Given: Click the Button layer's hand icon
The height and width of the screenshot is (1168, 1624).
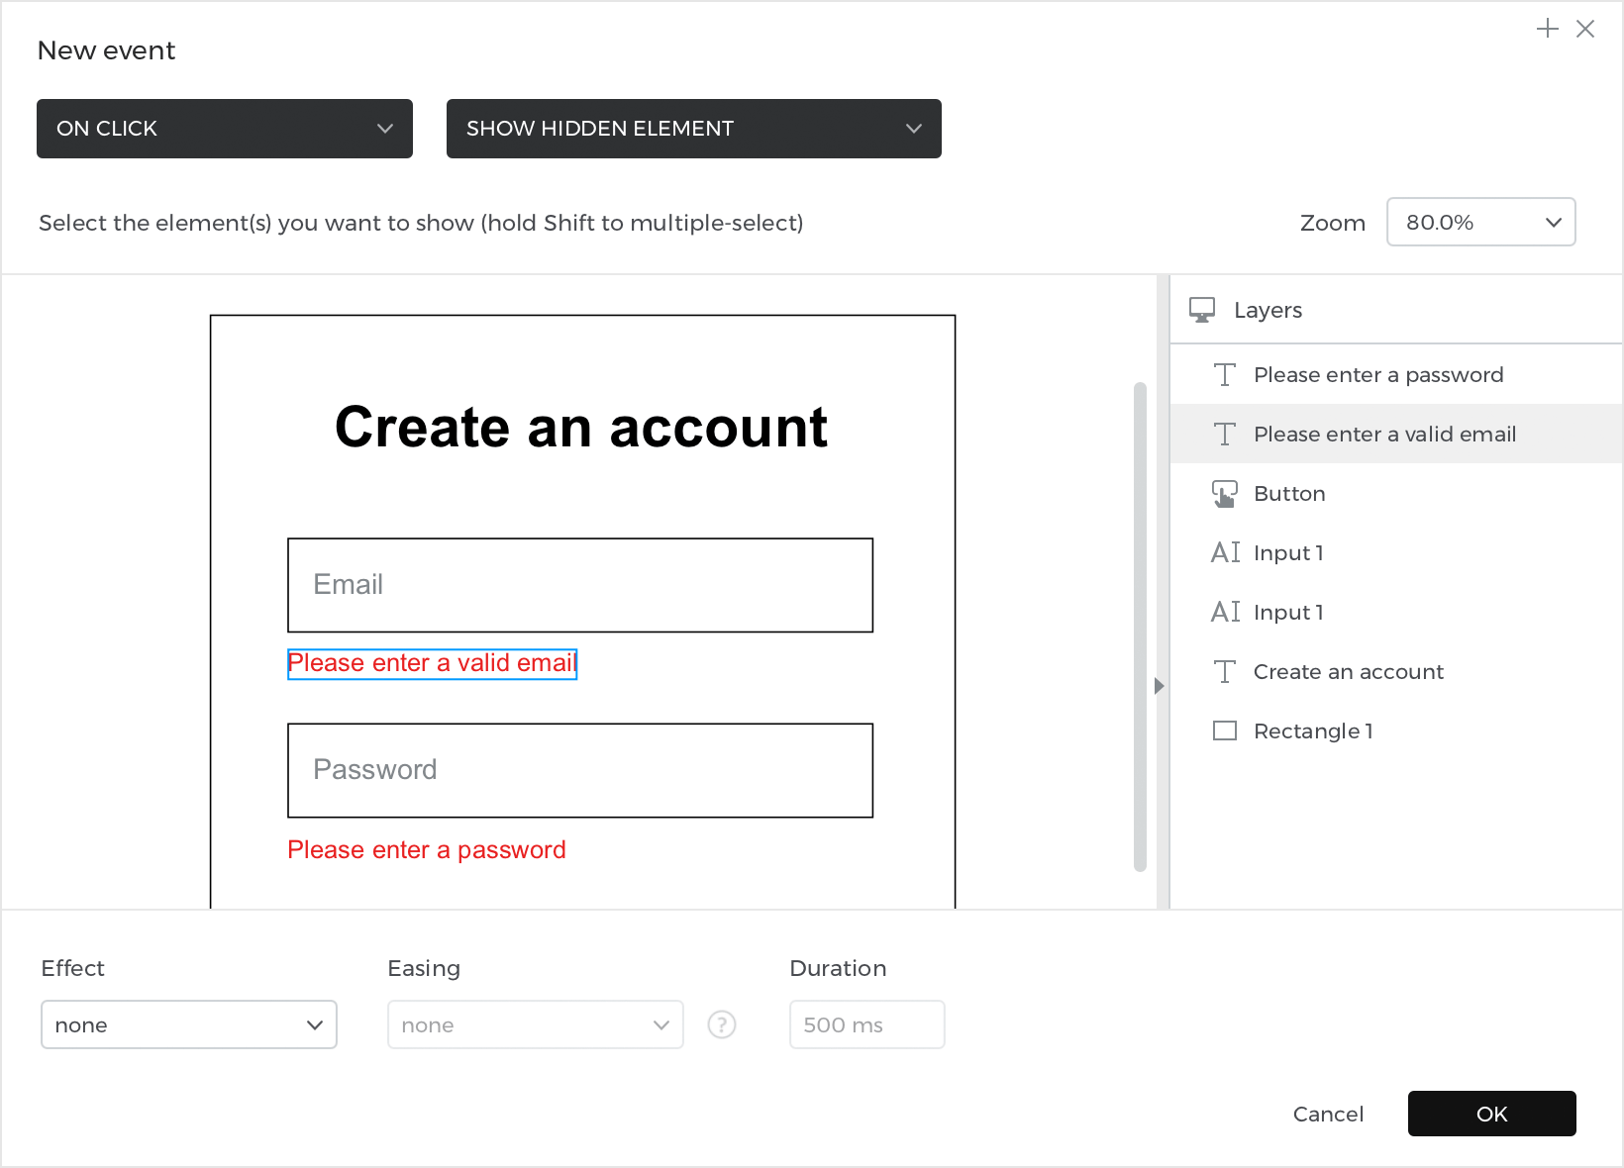Looking at the screenshot, I should click(x=1225, y=493).
